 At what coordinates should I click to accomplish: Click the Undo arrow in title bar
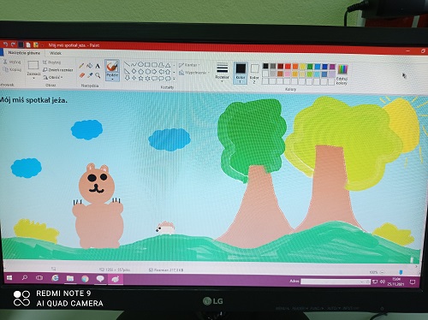point(5,44)
